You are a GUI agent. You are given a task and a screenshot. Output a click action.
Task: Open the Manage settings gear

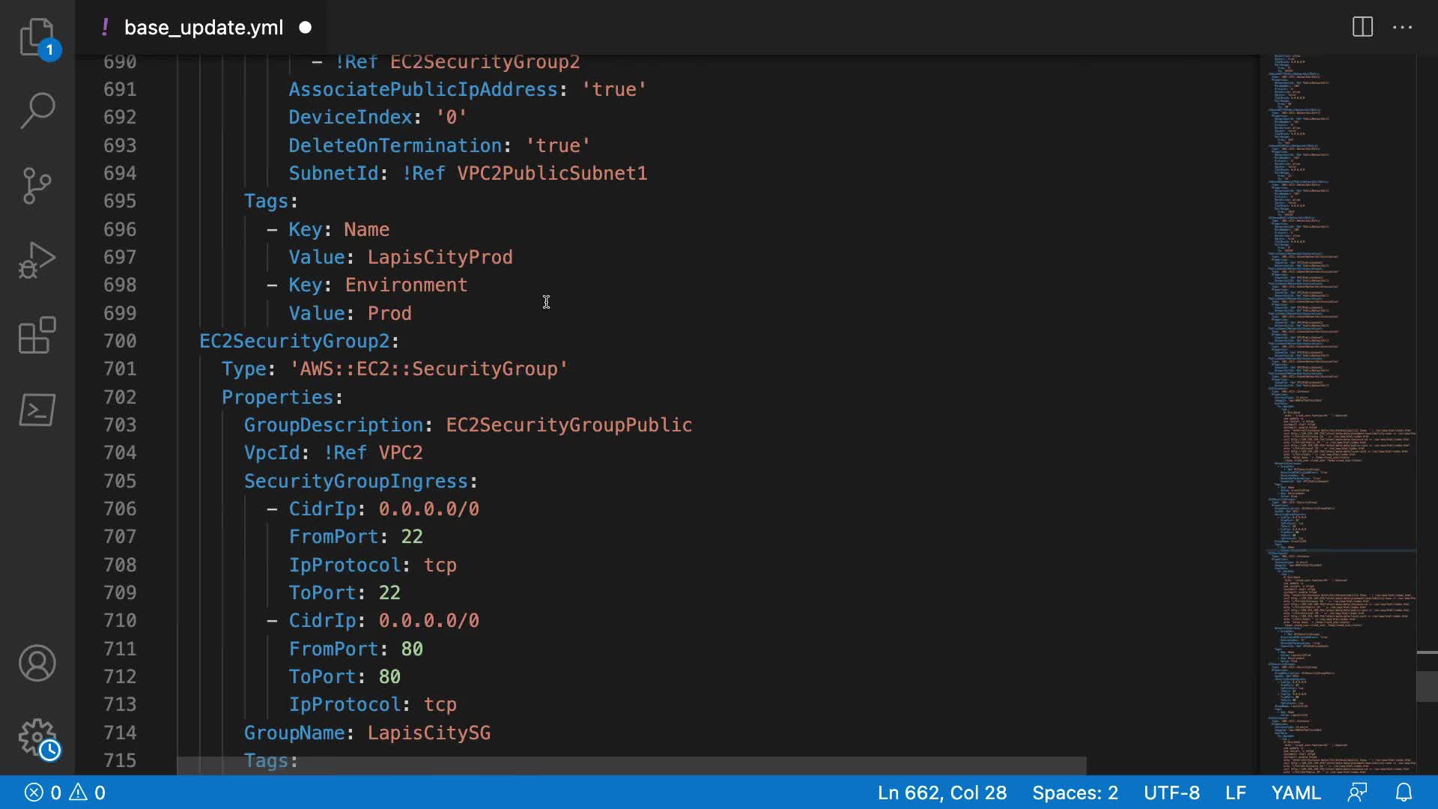click(37, 738)
